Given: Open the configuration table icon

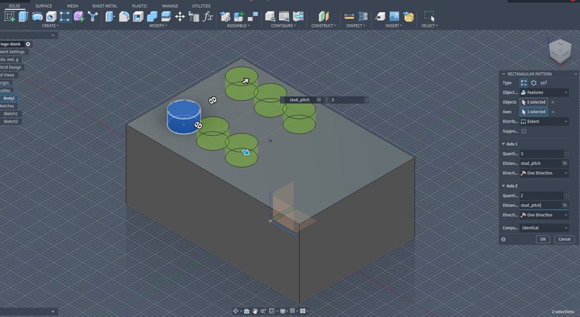Looking at the screenshot, I should [x=284, y=16].
